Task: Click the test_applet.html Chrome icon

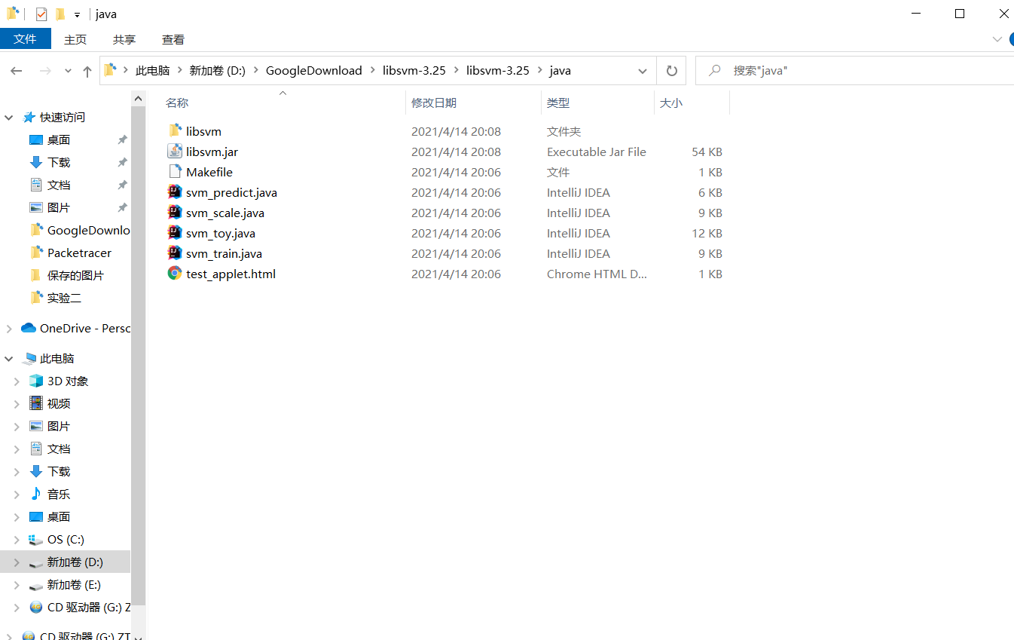Action: (x=175, y=274)
